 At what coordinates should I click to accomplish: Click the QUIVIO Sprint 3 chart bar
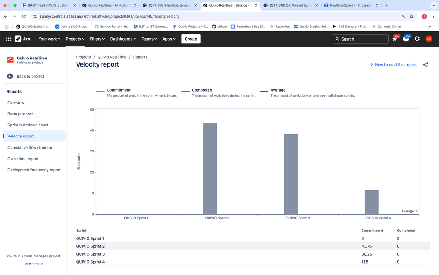click(x=291, y=174)
